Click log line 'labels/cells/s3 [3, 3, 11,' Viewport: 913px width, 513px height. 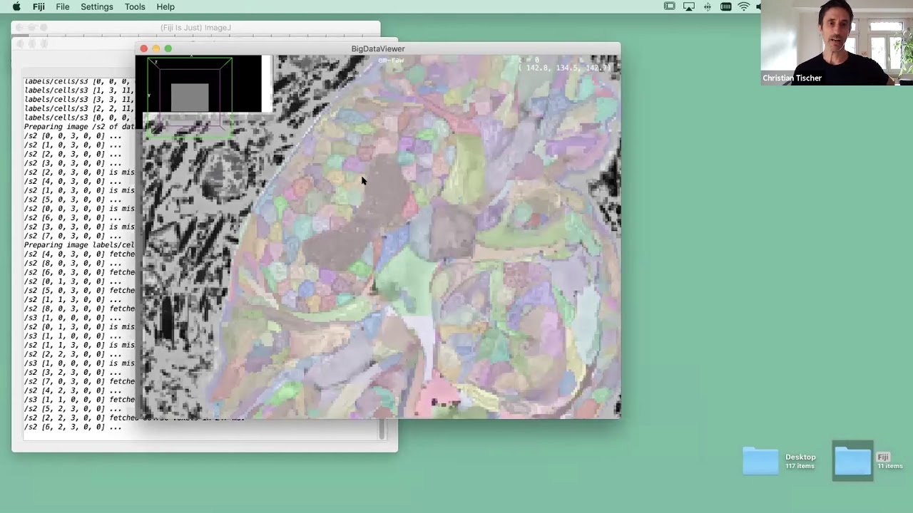[x=78, y=100]
